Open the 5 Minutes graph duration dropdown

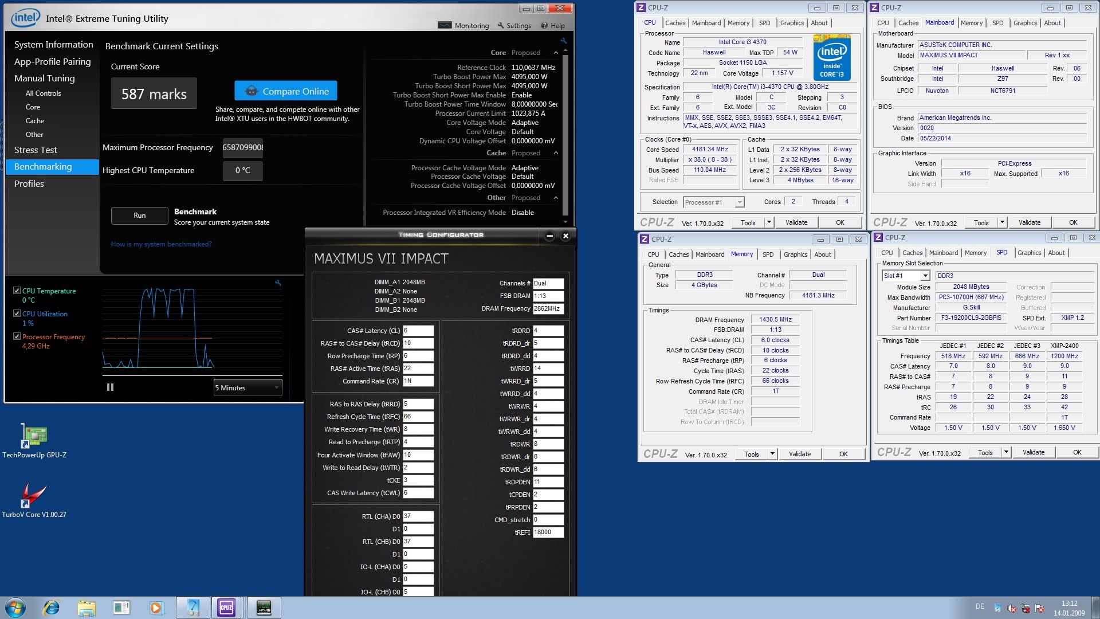point(247,388)
